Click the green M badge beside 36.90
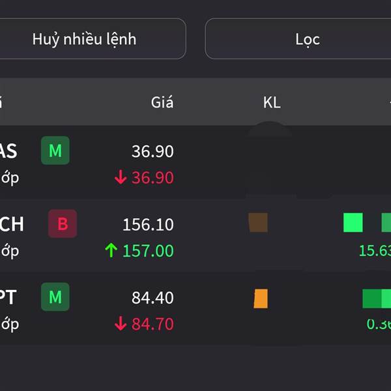This screenshot has height=391, width=391. pyautogui.click(x=55, y=151)
